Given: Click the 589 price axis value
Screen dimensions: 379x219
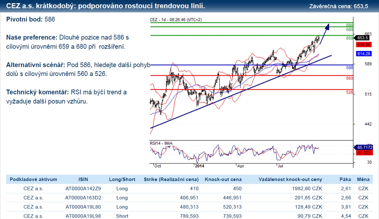Looking at the screenshot, I should (368, 64).
